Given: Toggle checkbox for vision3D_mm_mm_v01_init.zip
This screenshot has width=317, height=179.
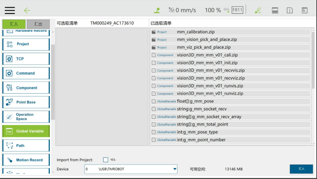Looking at the screenshot, I should point(154,63).
